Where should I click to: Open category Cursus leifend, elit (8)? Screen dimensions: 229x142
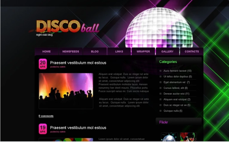[176, 88]
